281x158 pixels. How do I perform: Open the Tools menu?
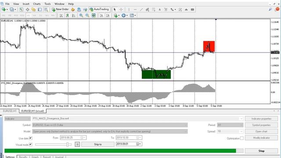point(47,4)
